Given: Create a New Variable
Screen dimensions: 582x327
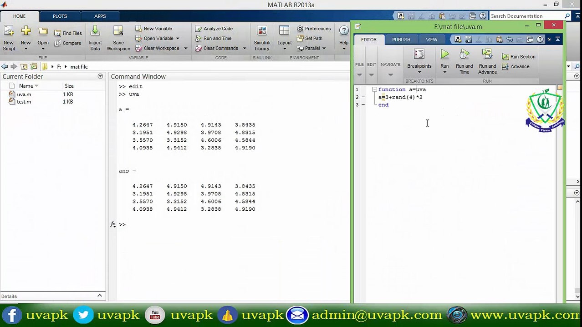Looking at the screenshot, I should 153,29.
